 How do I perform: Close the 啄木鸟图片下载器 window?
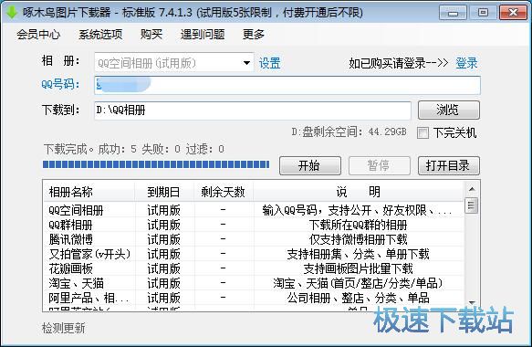[x=513, y=13]
